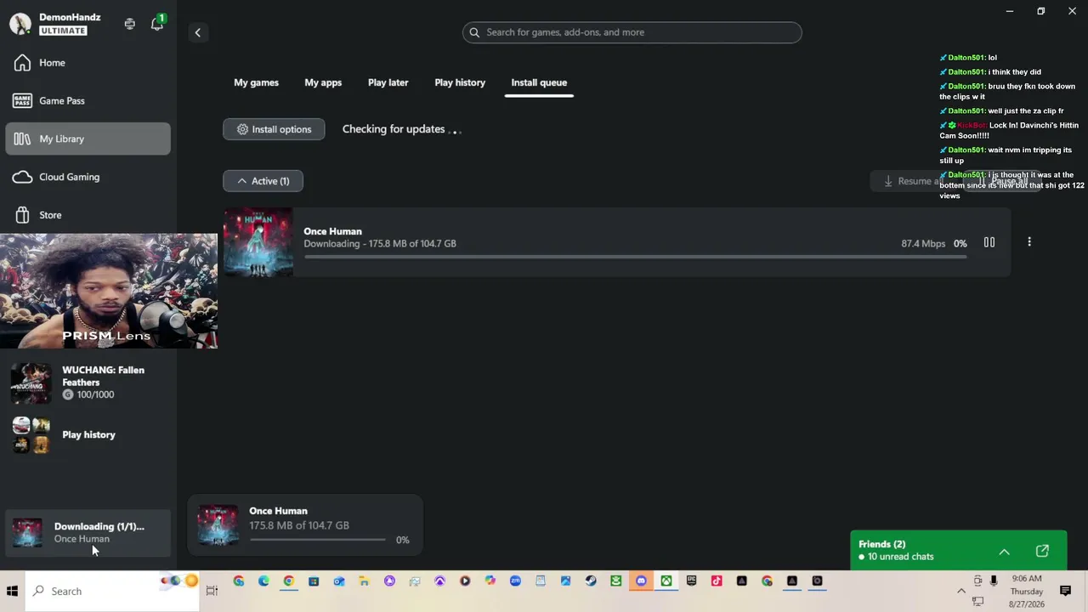
Task: Open the Windows notification center
Action: coord(1065,591)
